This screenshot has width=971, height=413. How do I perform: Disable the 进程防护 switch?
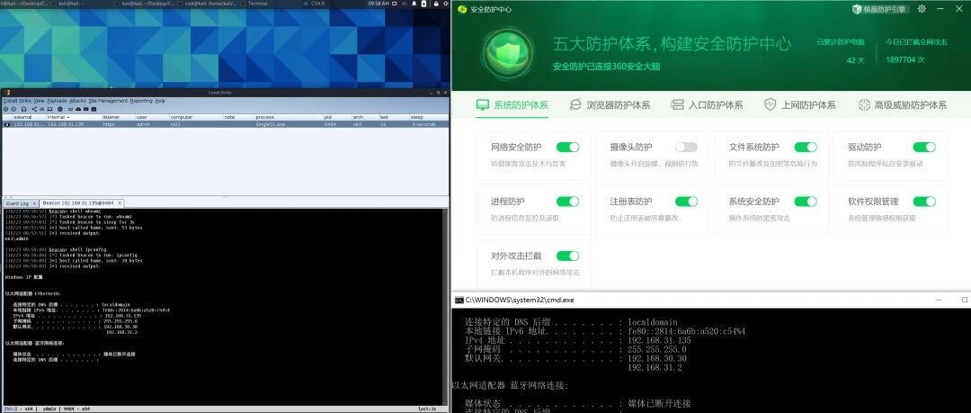[x=567, y=202]
